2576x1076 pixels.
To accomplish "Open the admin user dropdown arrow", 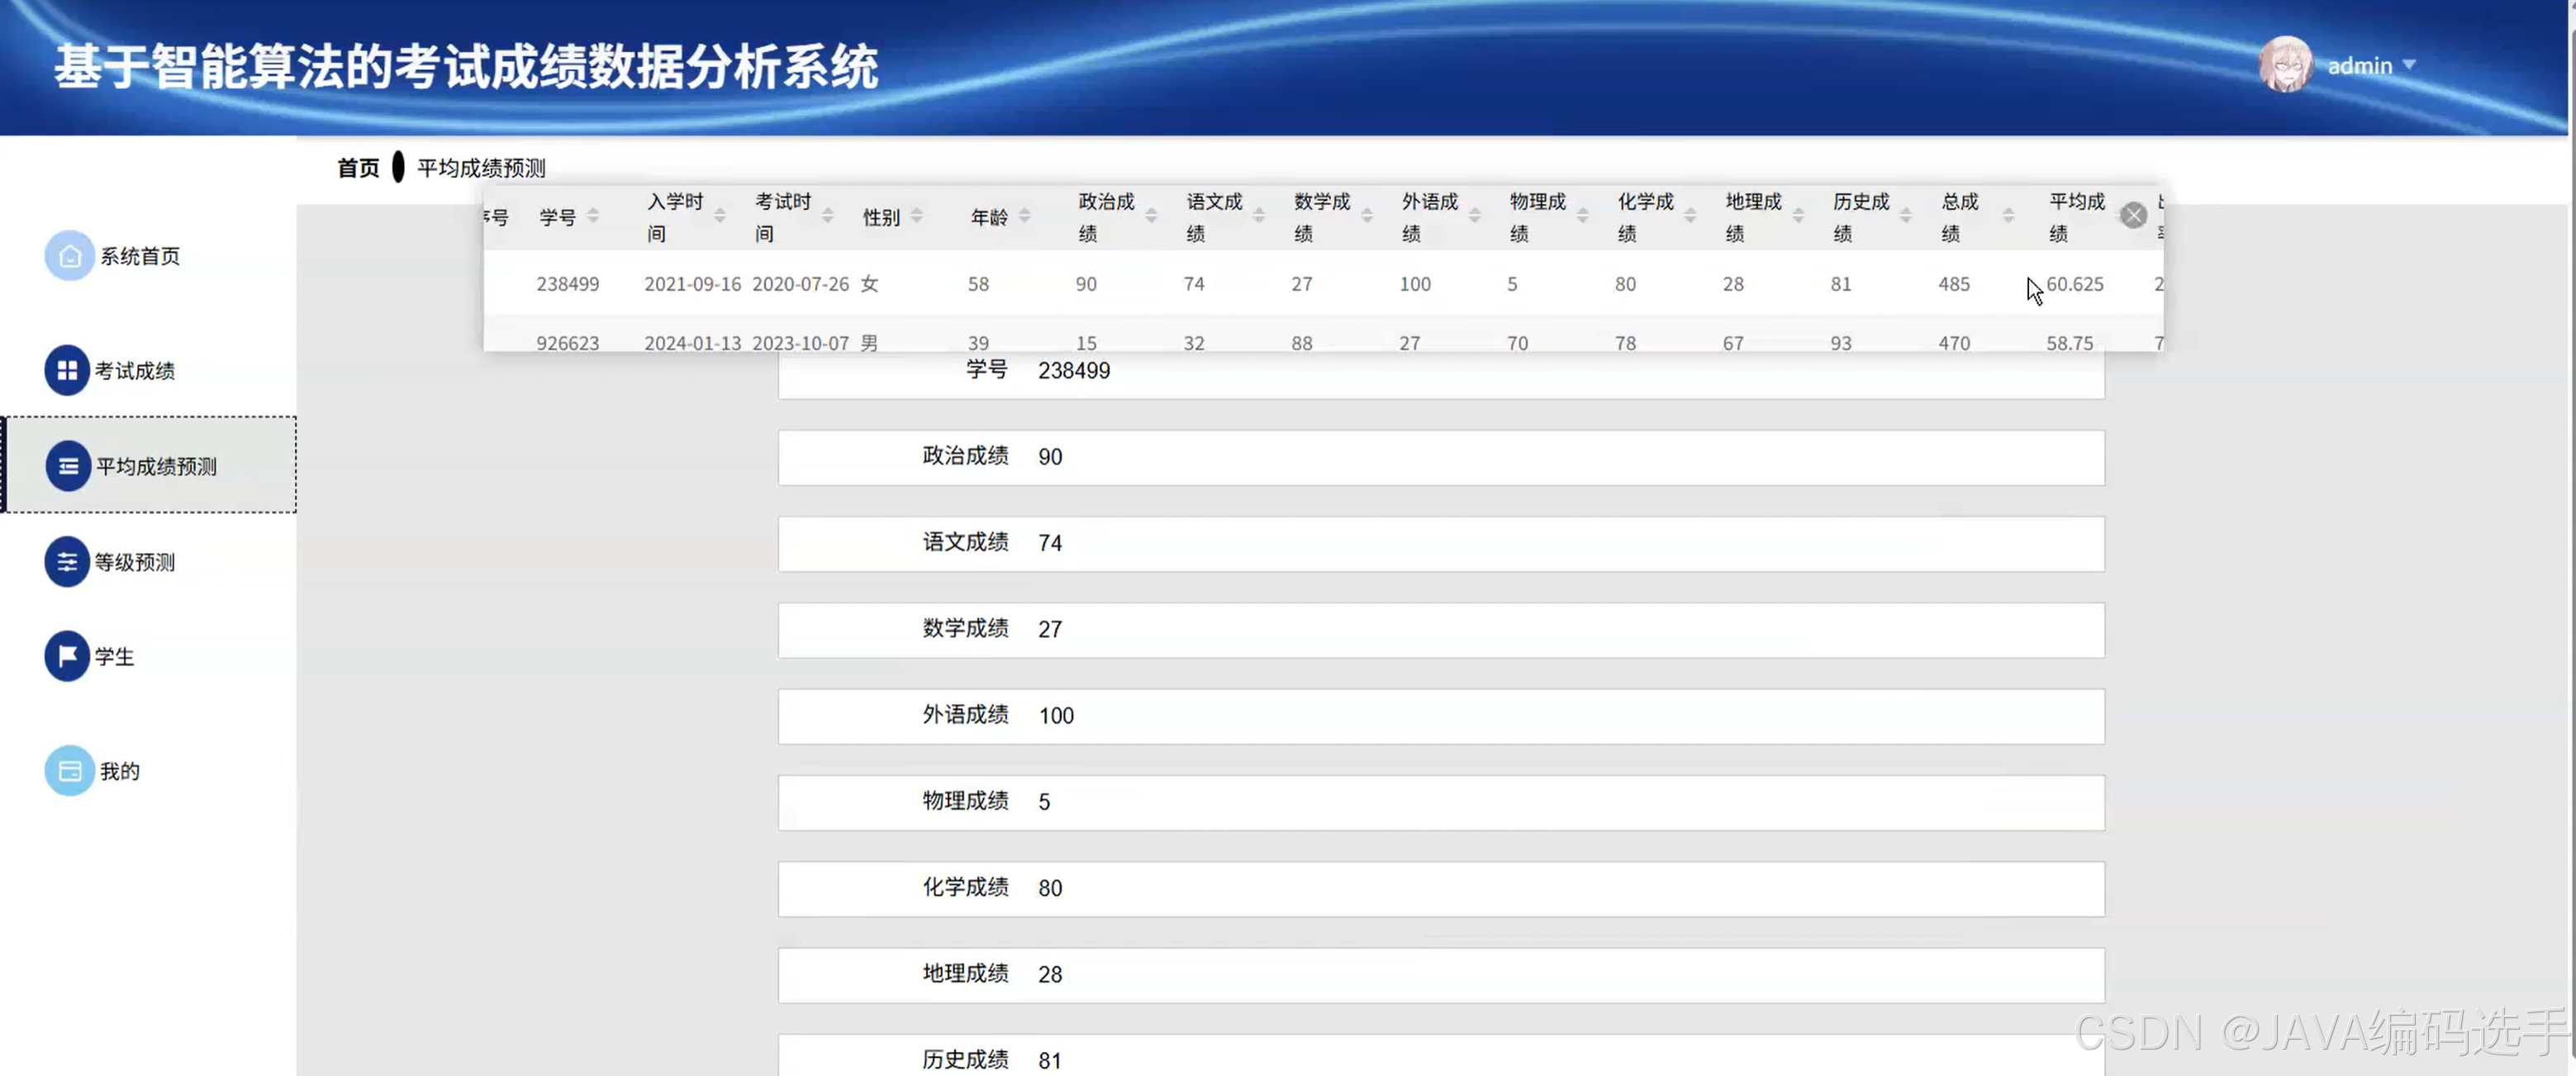I will 2409,65.
